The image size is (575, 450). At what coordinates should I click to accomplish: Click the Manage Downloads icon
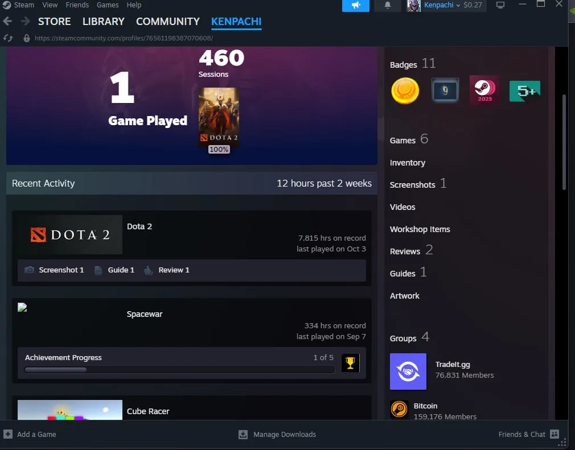[x=243, y=434]
